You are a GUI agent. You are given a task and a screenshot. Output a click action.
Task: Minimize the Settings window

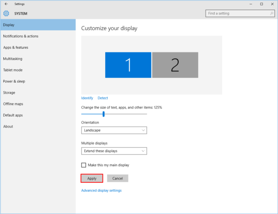pyautogui.click(x=251, y=4)
